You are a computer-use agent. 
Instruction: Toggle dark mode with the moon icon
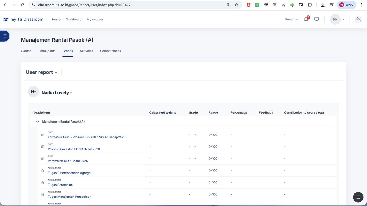(359, 19)
